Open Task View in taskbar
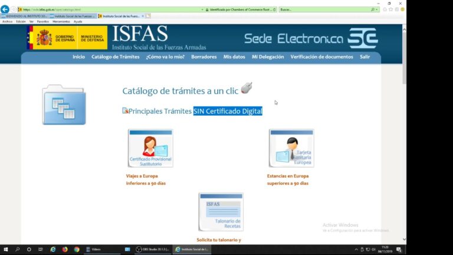453x255 pixels. click(x=41, y=249)
